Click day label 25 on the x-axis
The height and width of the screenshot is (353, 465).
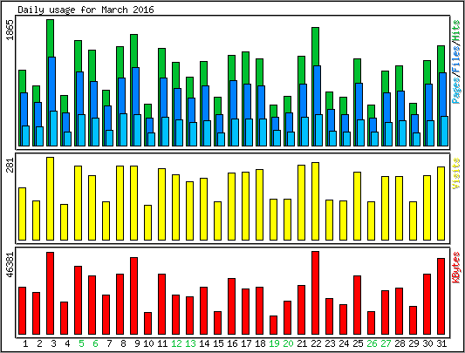[x=358, y=343]
